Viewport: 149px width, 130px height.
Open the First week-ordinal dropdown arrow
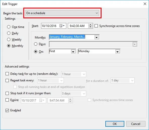pos(73,52)
